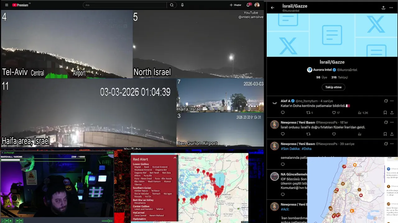This screenshot has width=398, height=223.
Task: Start voice search with the microphone icon
Action: pos(182,5)
